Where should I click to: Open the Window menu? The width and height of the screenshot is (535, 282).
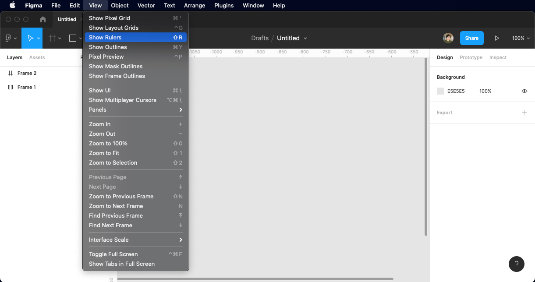[x=253, y=5]
